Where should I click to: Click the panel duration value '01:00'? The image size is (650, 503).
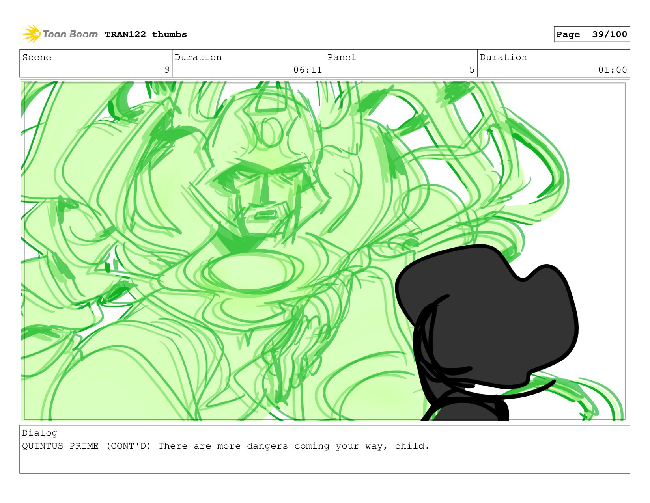point(613,70)
